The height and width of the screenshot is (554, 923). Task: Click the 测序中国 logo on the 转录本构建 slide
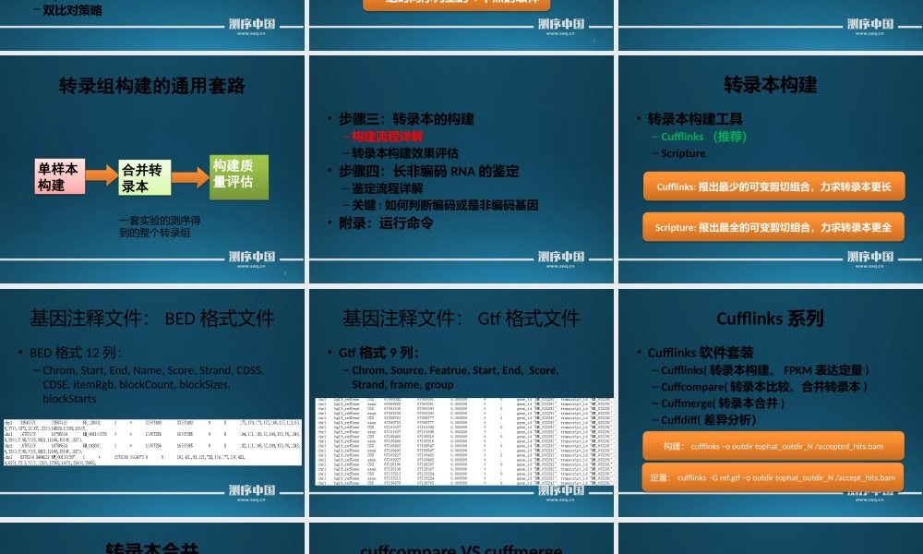coord(869,258)
